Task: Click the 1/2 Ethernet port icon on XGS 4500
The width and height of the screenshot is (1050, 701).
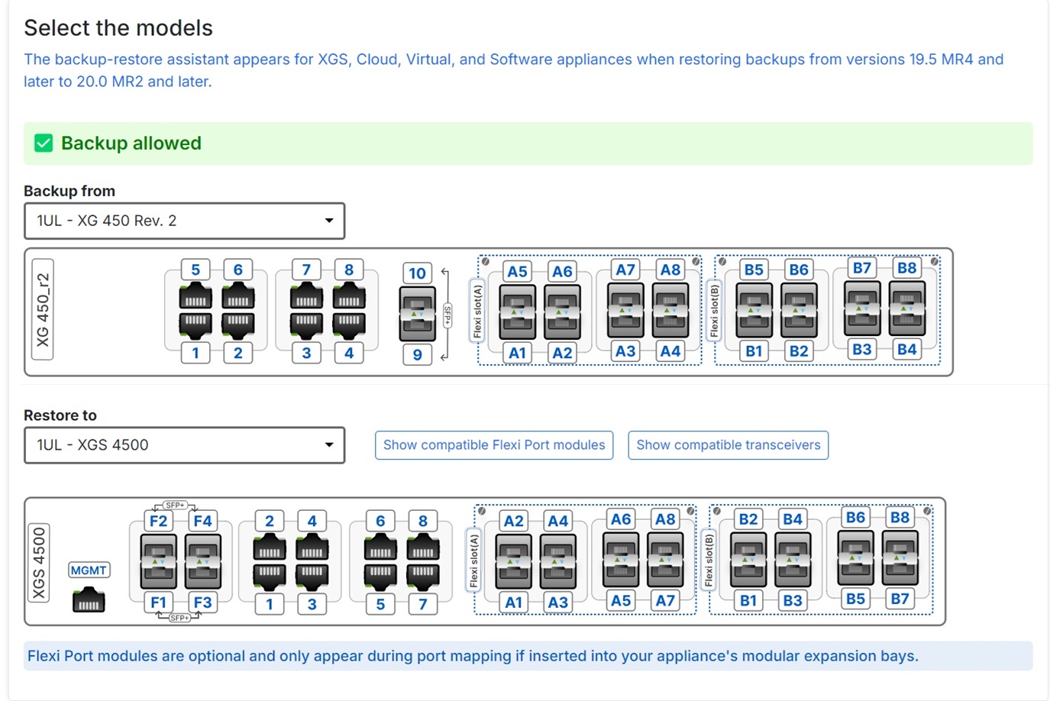Action: tap(270, 563)
